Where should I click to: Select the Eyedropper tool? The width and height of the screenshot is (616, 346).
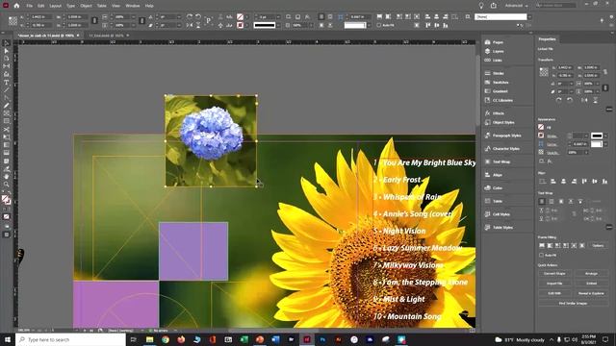tap(7, 169)
